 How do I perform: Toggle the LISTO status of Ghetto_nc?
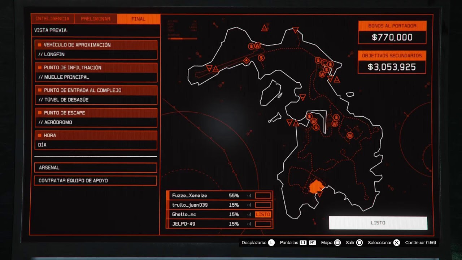coord(263,214)
